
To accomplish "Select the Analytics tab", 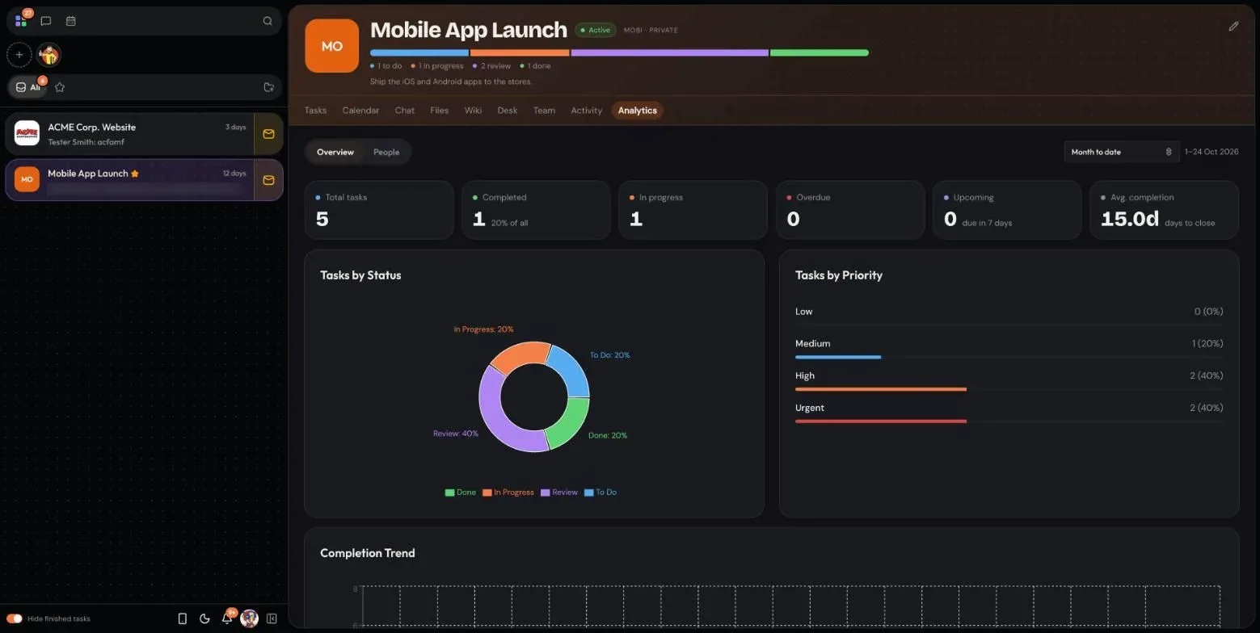I will click(638, 111).
